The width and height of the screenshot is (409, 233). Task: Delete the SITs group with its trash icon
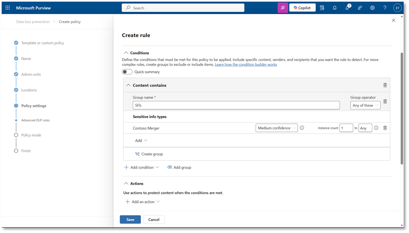tap(385, 101)
